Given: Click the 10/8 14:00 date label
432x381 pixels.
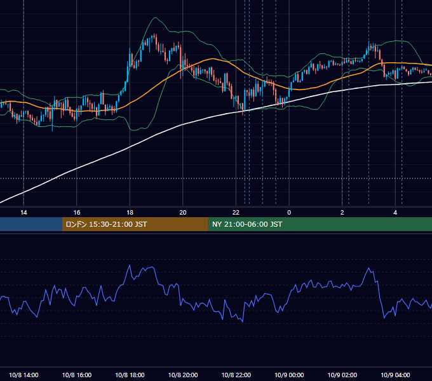Looking at the screenshot, I should [x=24, y=375].
